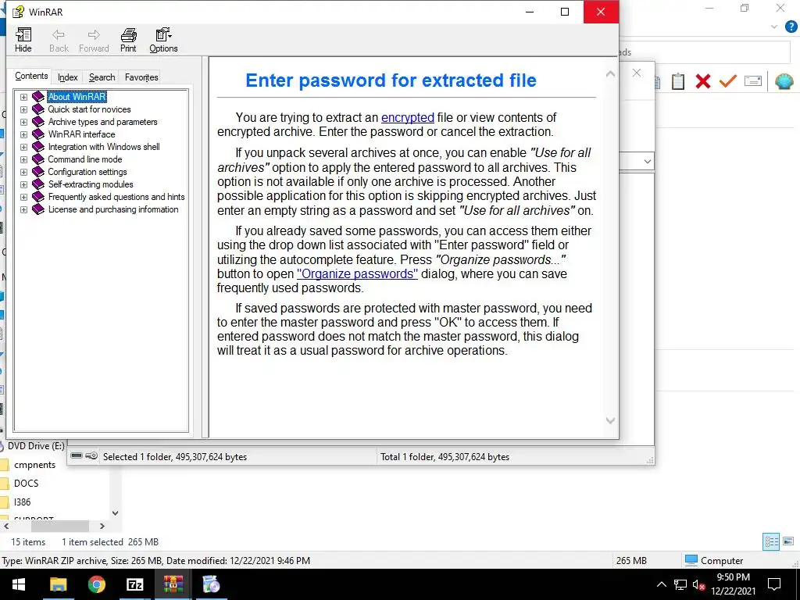The width and height of the screenshot is (800, 600).
Task: Open File Explorer from taskbar
Action: coord(58,584)
